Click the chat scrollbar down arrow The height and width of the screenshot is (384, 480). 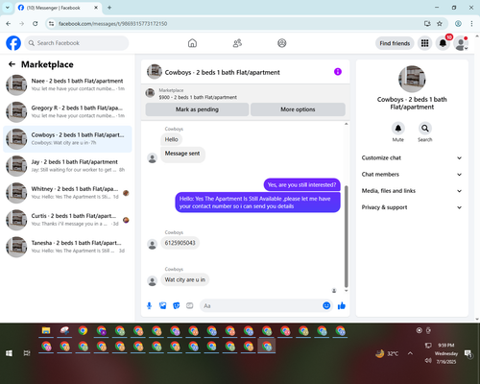(346, 291)
